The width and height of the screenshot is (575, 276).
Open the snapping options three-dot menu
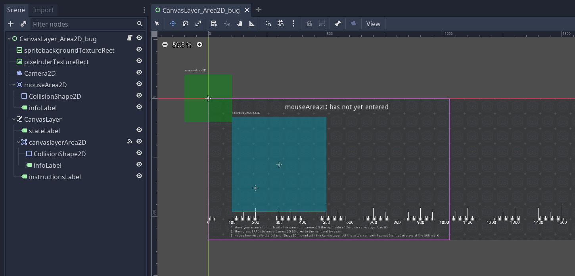coord(293,23)
